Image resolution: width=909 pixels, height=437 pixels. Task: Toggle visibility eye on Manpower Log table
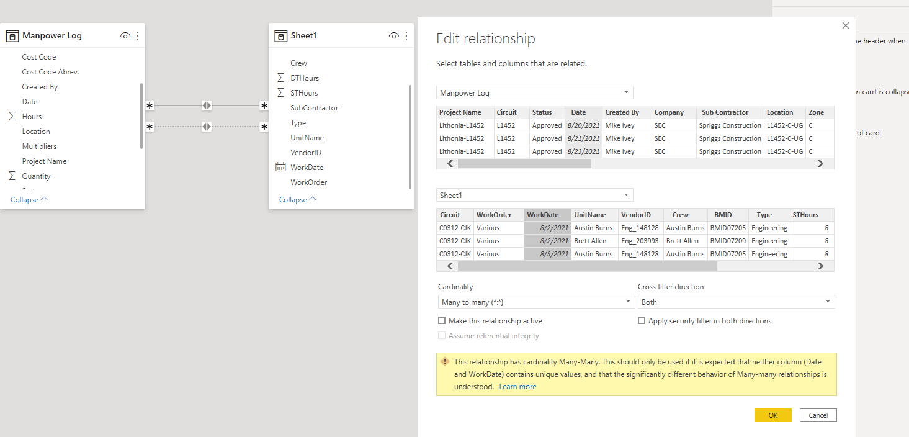(125, 36)
